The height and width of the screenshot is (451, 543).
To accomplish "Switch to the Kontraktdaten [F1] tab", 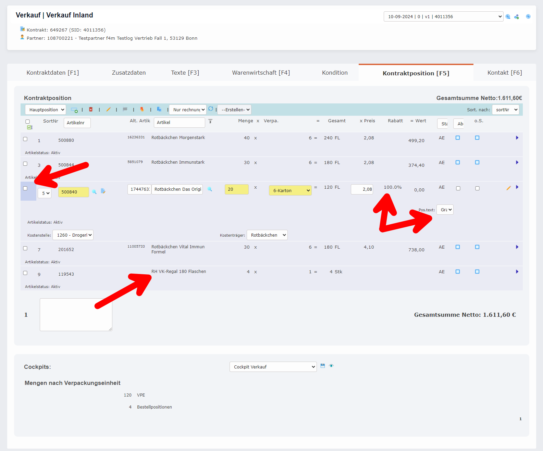I will tap(53, 73).
